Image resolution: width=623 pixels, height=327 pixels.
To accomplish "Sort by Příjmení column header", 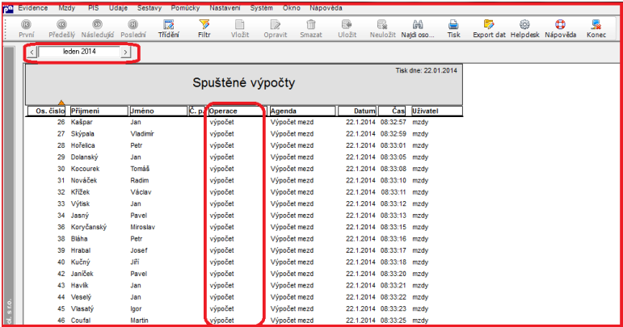I will [99, 111].
